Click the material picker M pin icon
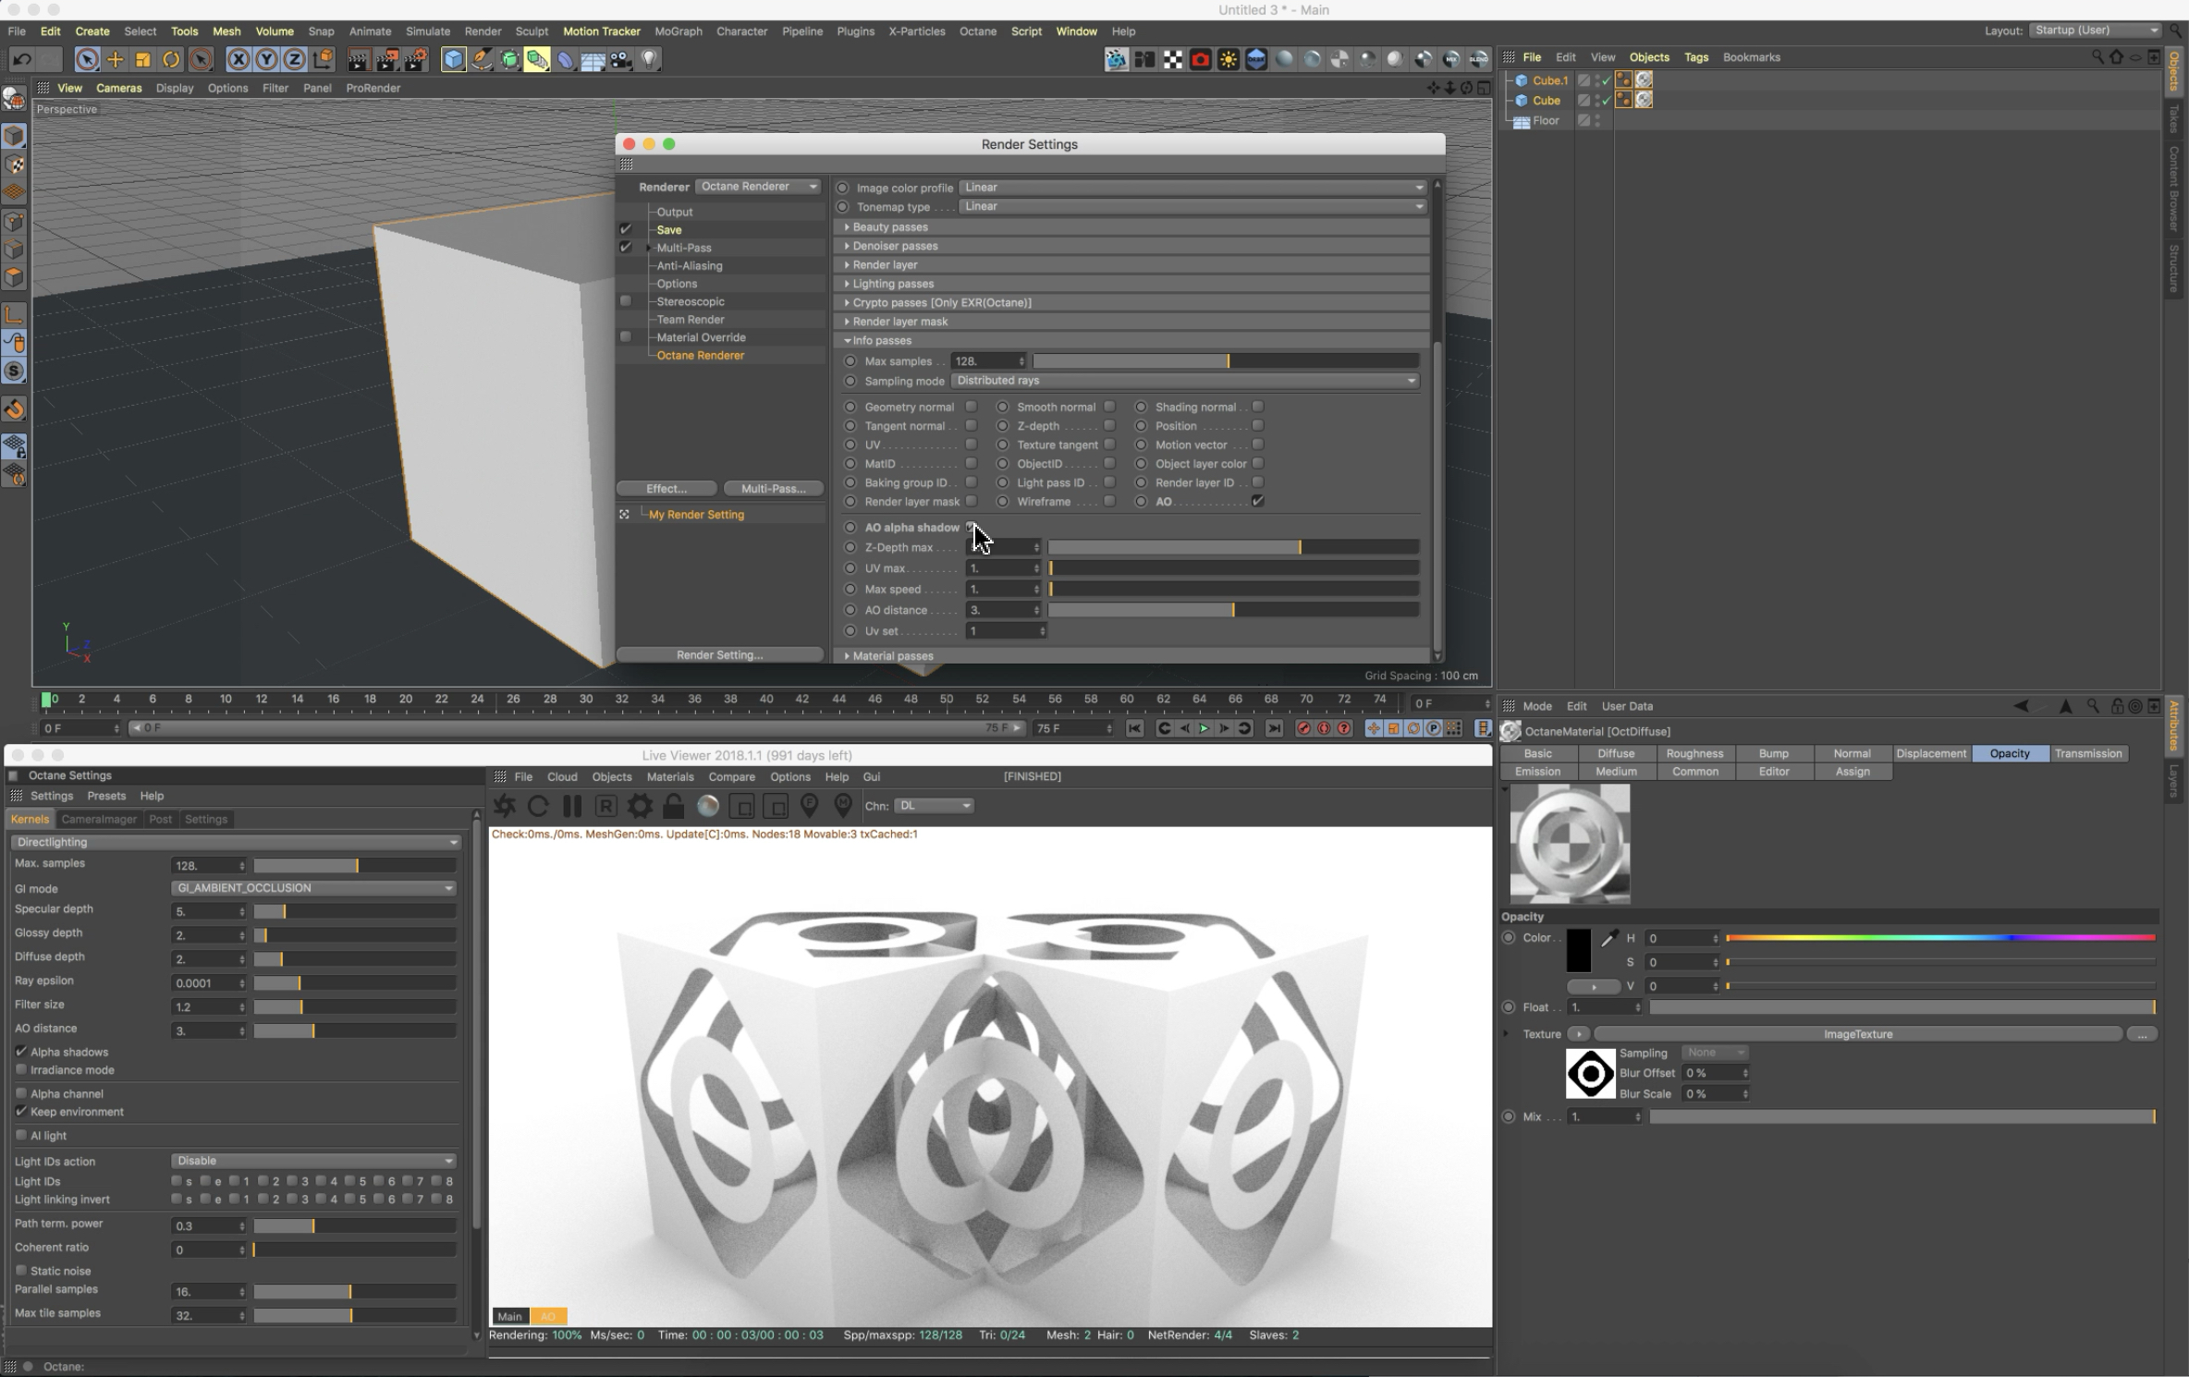 pos(842,806)
